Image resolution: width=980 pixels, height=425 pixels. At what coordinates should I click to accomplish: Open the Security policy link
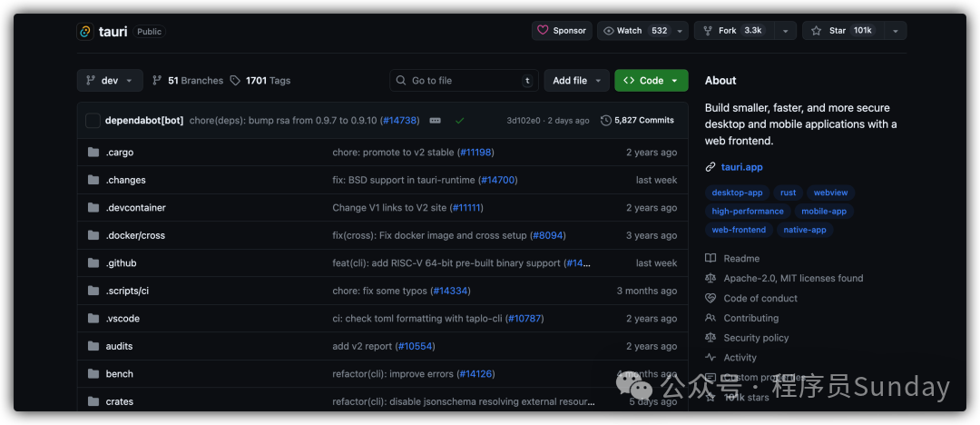pyautogui.click(x=755, y=338)
